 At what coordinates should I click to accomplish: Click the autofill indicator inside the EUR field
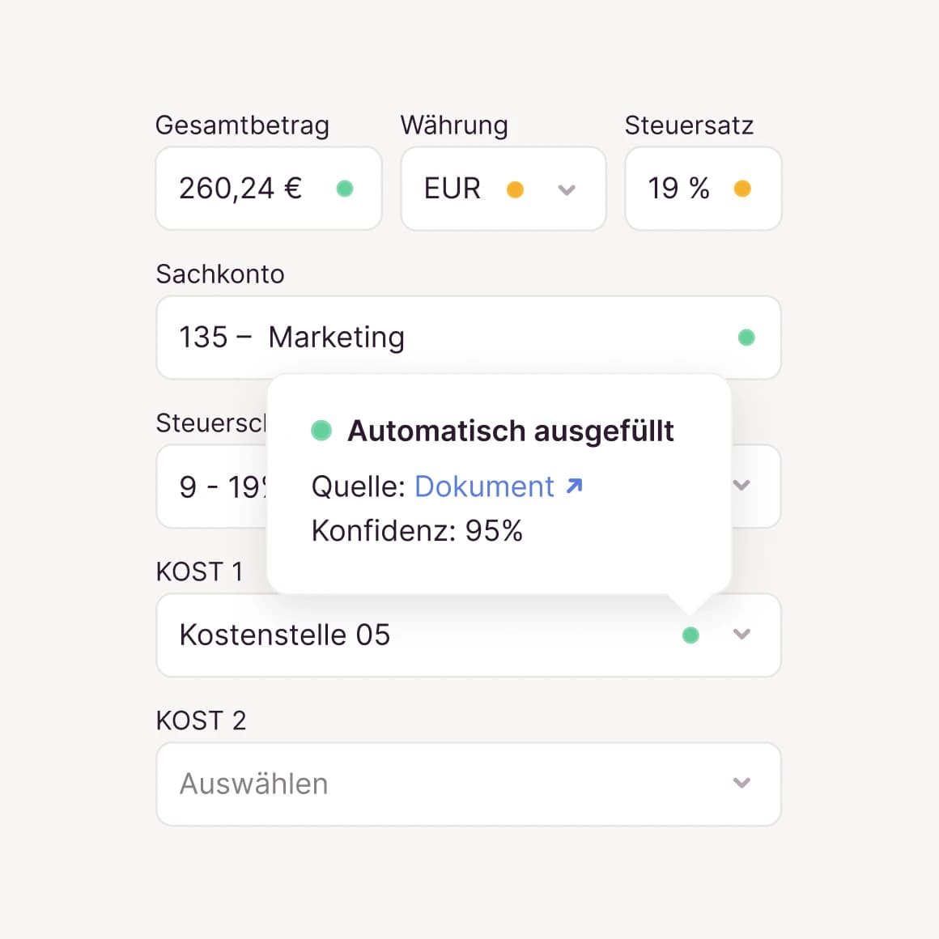coord(516,189)
